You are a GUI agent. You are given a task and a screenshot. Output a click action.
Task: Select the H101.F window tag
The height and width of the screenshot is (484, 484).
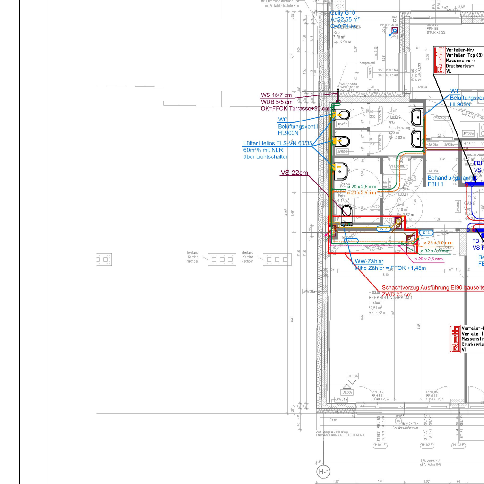380,445
